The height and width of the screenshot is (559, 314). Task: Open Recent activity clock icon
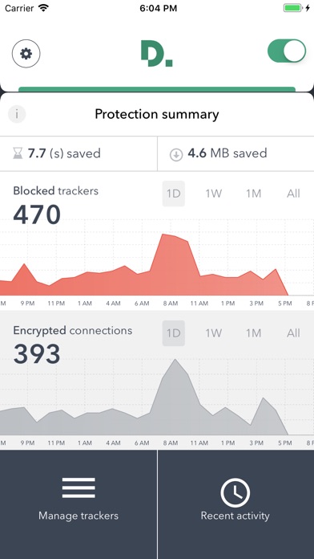235,493
